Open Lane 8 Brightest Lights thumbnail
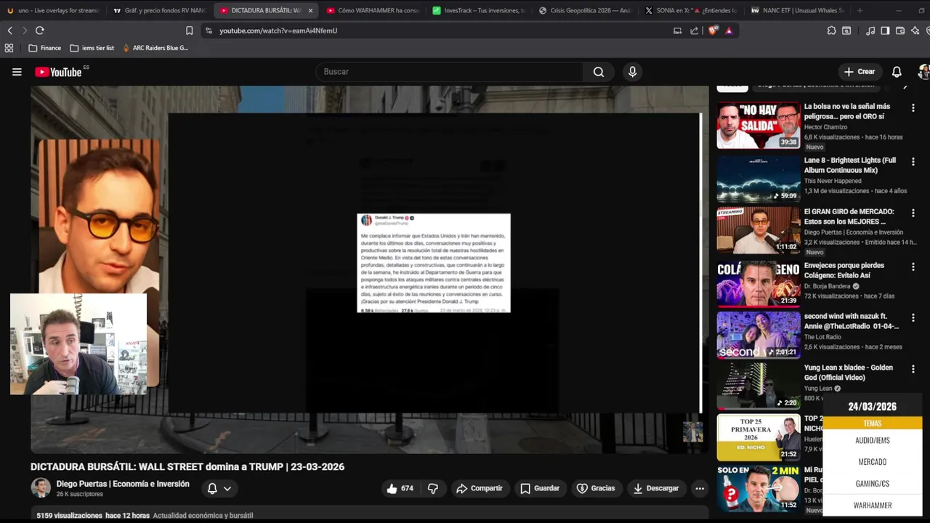 click(759, 179)
